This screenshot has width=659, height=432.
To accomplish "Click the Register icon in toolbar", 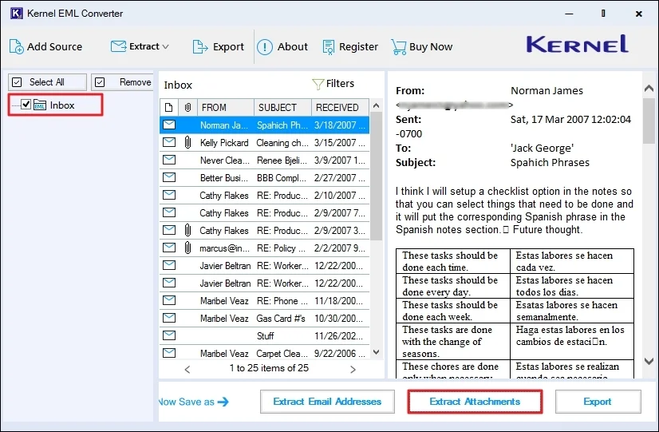I will click(x=329, y=46).
